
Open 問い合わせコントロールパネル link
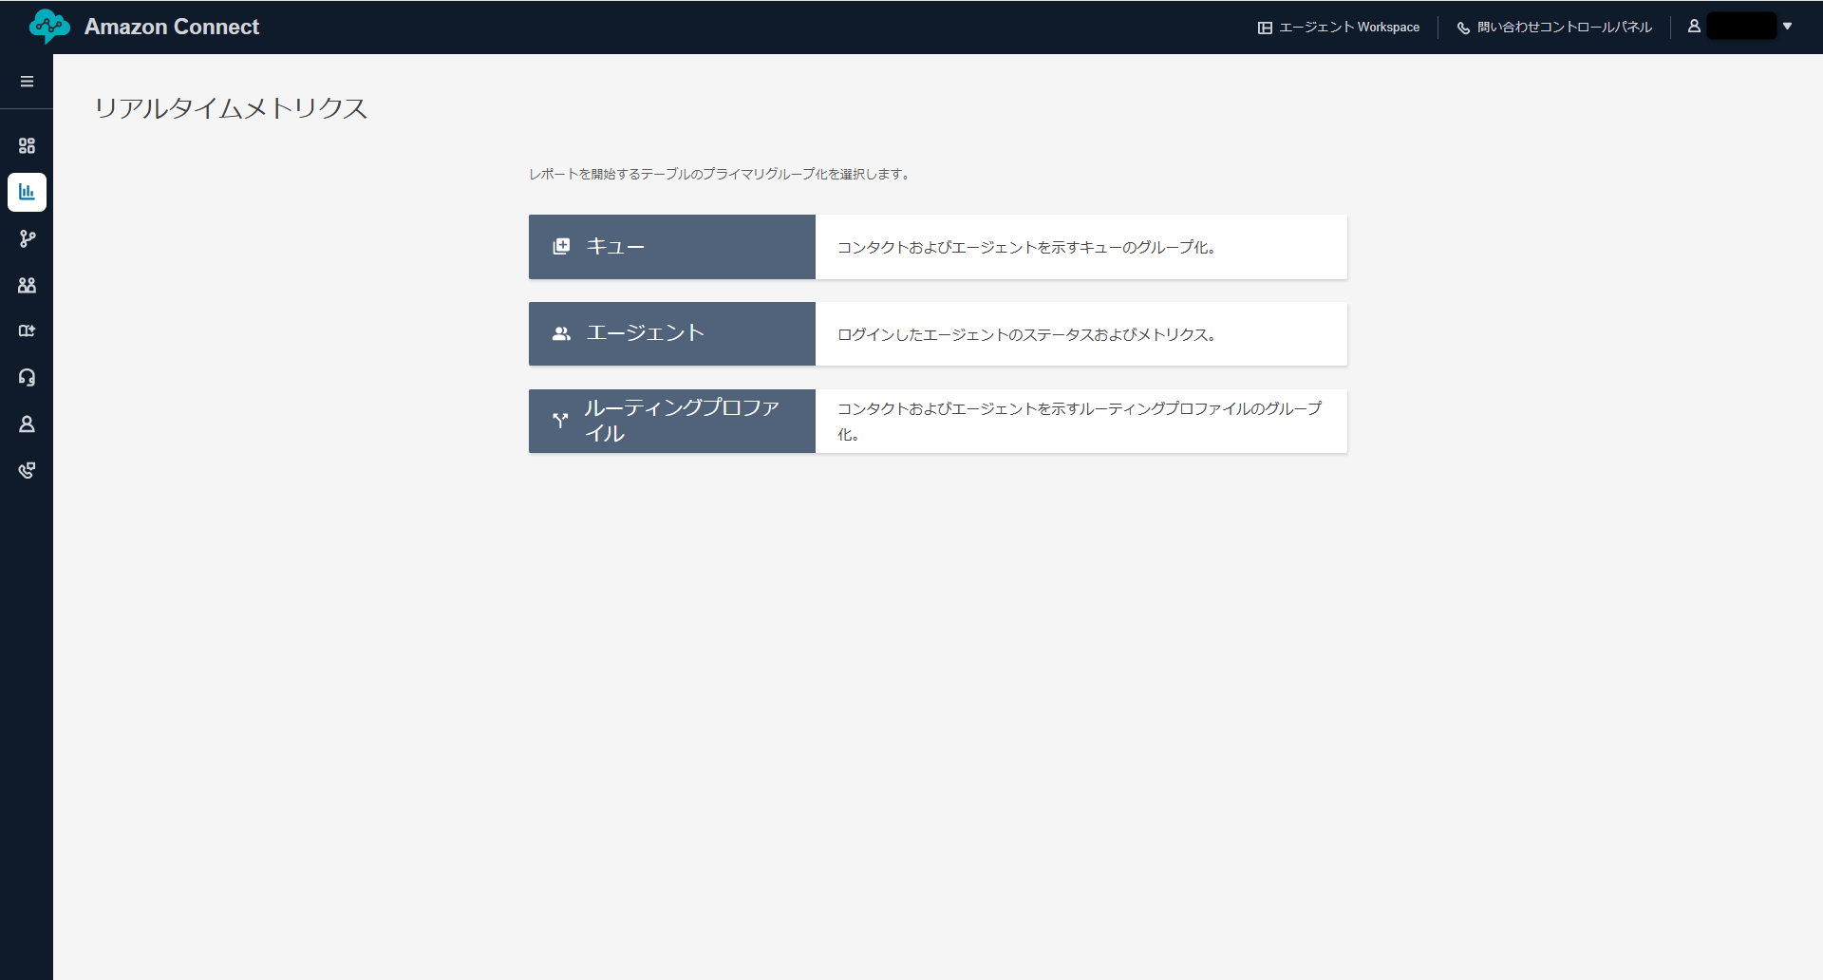pos(1554,28)
